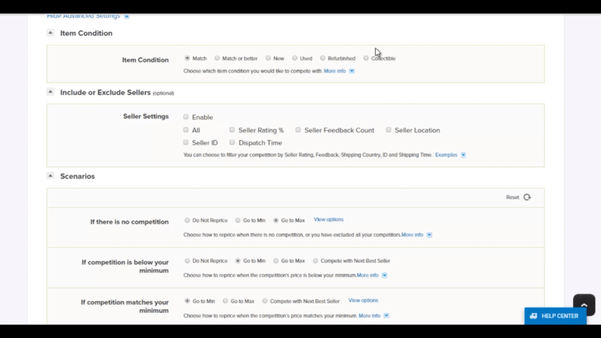Click the Reset refresh icon in Scenarios

(527, 197)
